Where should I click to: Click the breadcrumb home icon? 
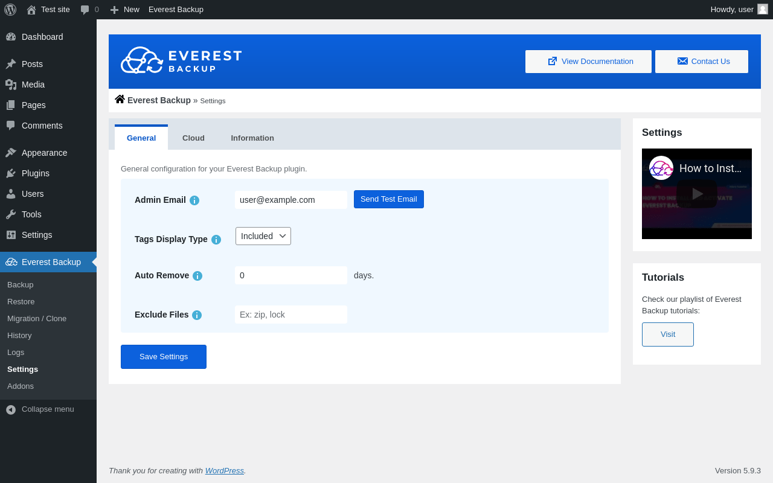[x=120, y=99]
